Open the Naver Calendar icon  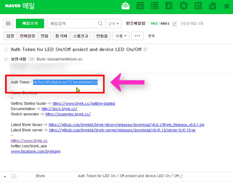click(x=140, y=6)
